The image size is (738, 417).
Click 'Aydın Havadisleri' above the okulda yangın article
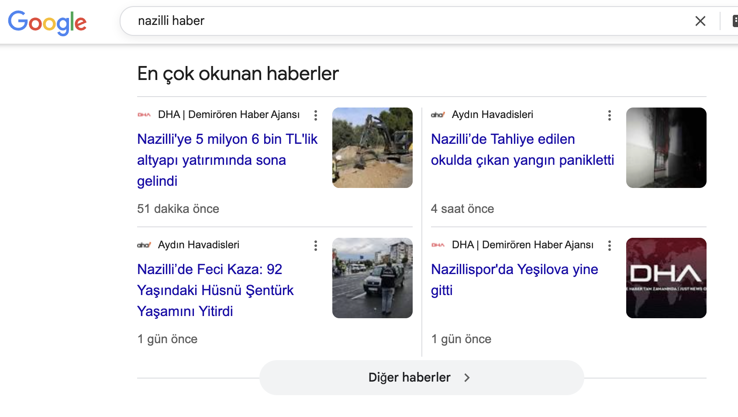coord(493,115)
